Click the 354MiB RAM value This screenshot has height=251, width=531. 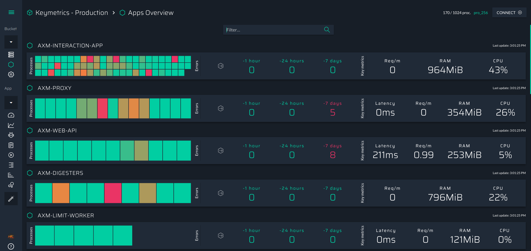pyautogui.click(x=465, y=113)
